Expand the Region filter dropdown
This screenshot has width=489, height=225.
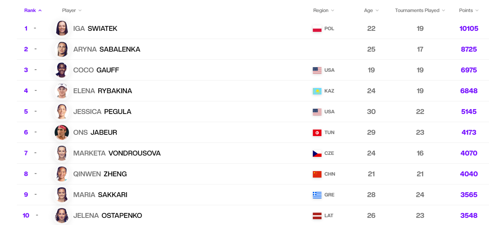pyautogui.click(x=324, y=10)
